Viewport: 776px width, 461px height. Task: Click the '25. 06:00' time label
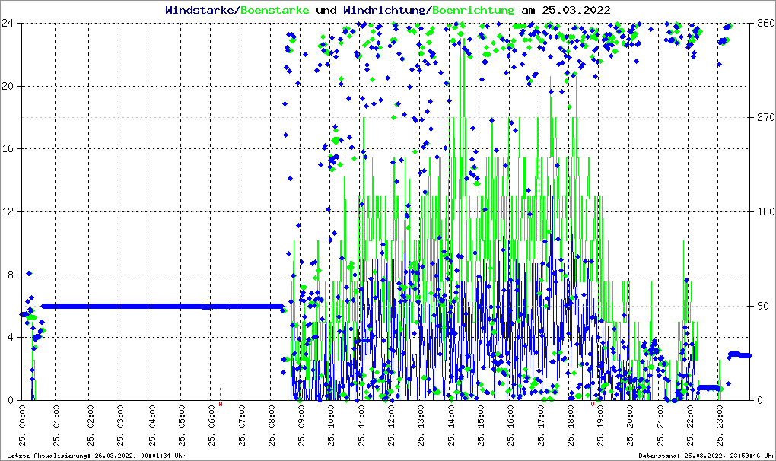click(211, 425)
